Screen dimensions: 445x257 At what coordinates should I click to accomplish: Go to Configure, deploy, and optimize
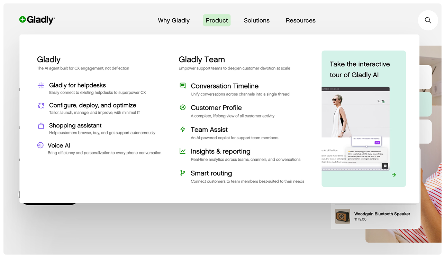click(x=93, y=105)
